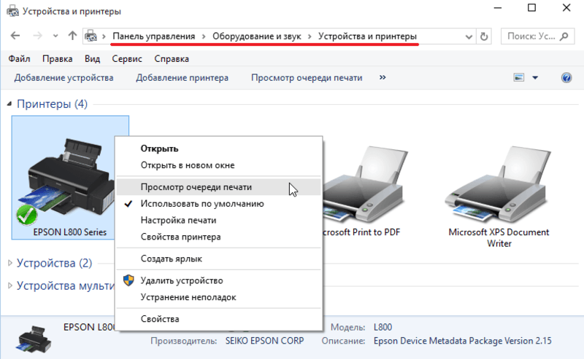This screenshot has width=584, height=359.
Task: Open the recent locations dropdown arrow
Action: [55, 36]
